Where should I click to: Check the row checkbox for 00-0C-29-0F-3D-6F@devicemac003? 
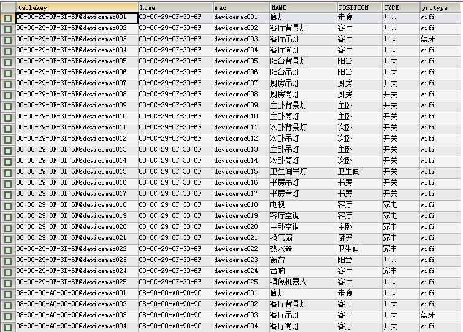tap(8, 41)
